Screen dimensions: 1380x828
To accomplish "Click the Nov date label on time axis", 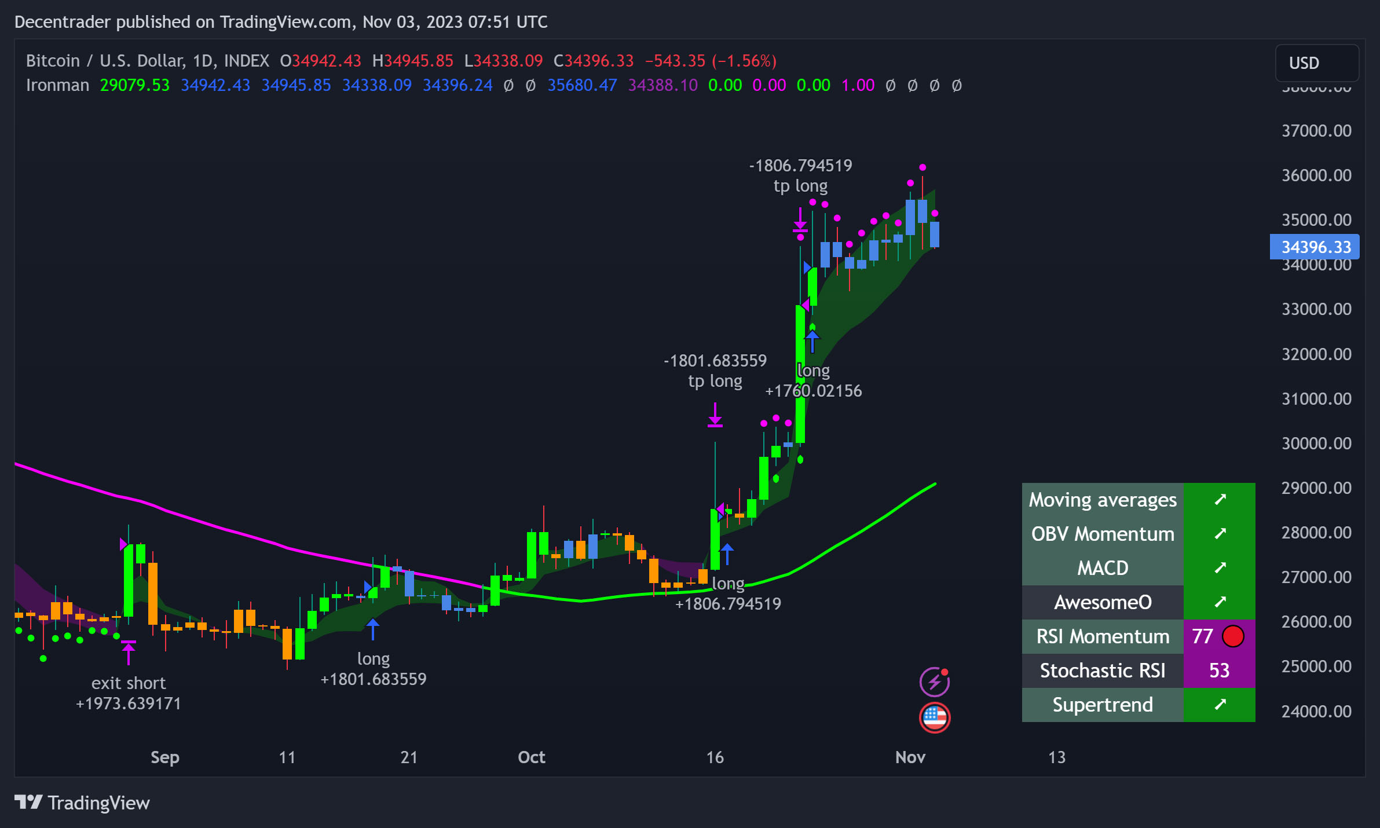I will [910, 757].
